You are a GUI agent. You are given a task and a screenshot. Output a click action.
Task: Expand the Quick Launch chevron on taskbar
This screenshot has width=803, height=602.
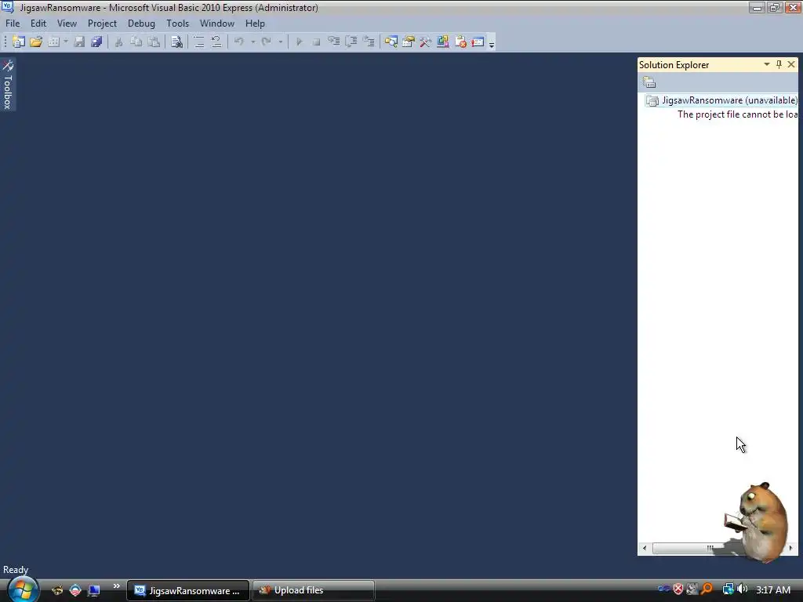pos(117,586)
